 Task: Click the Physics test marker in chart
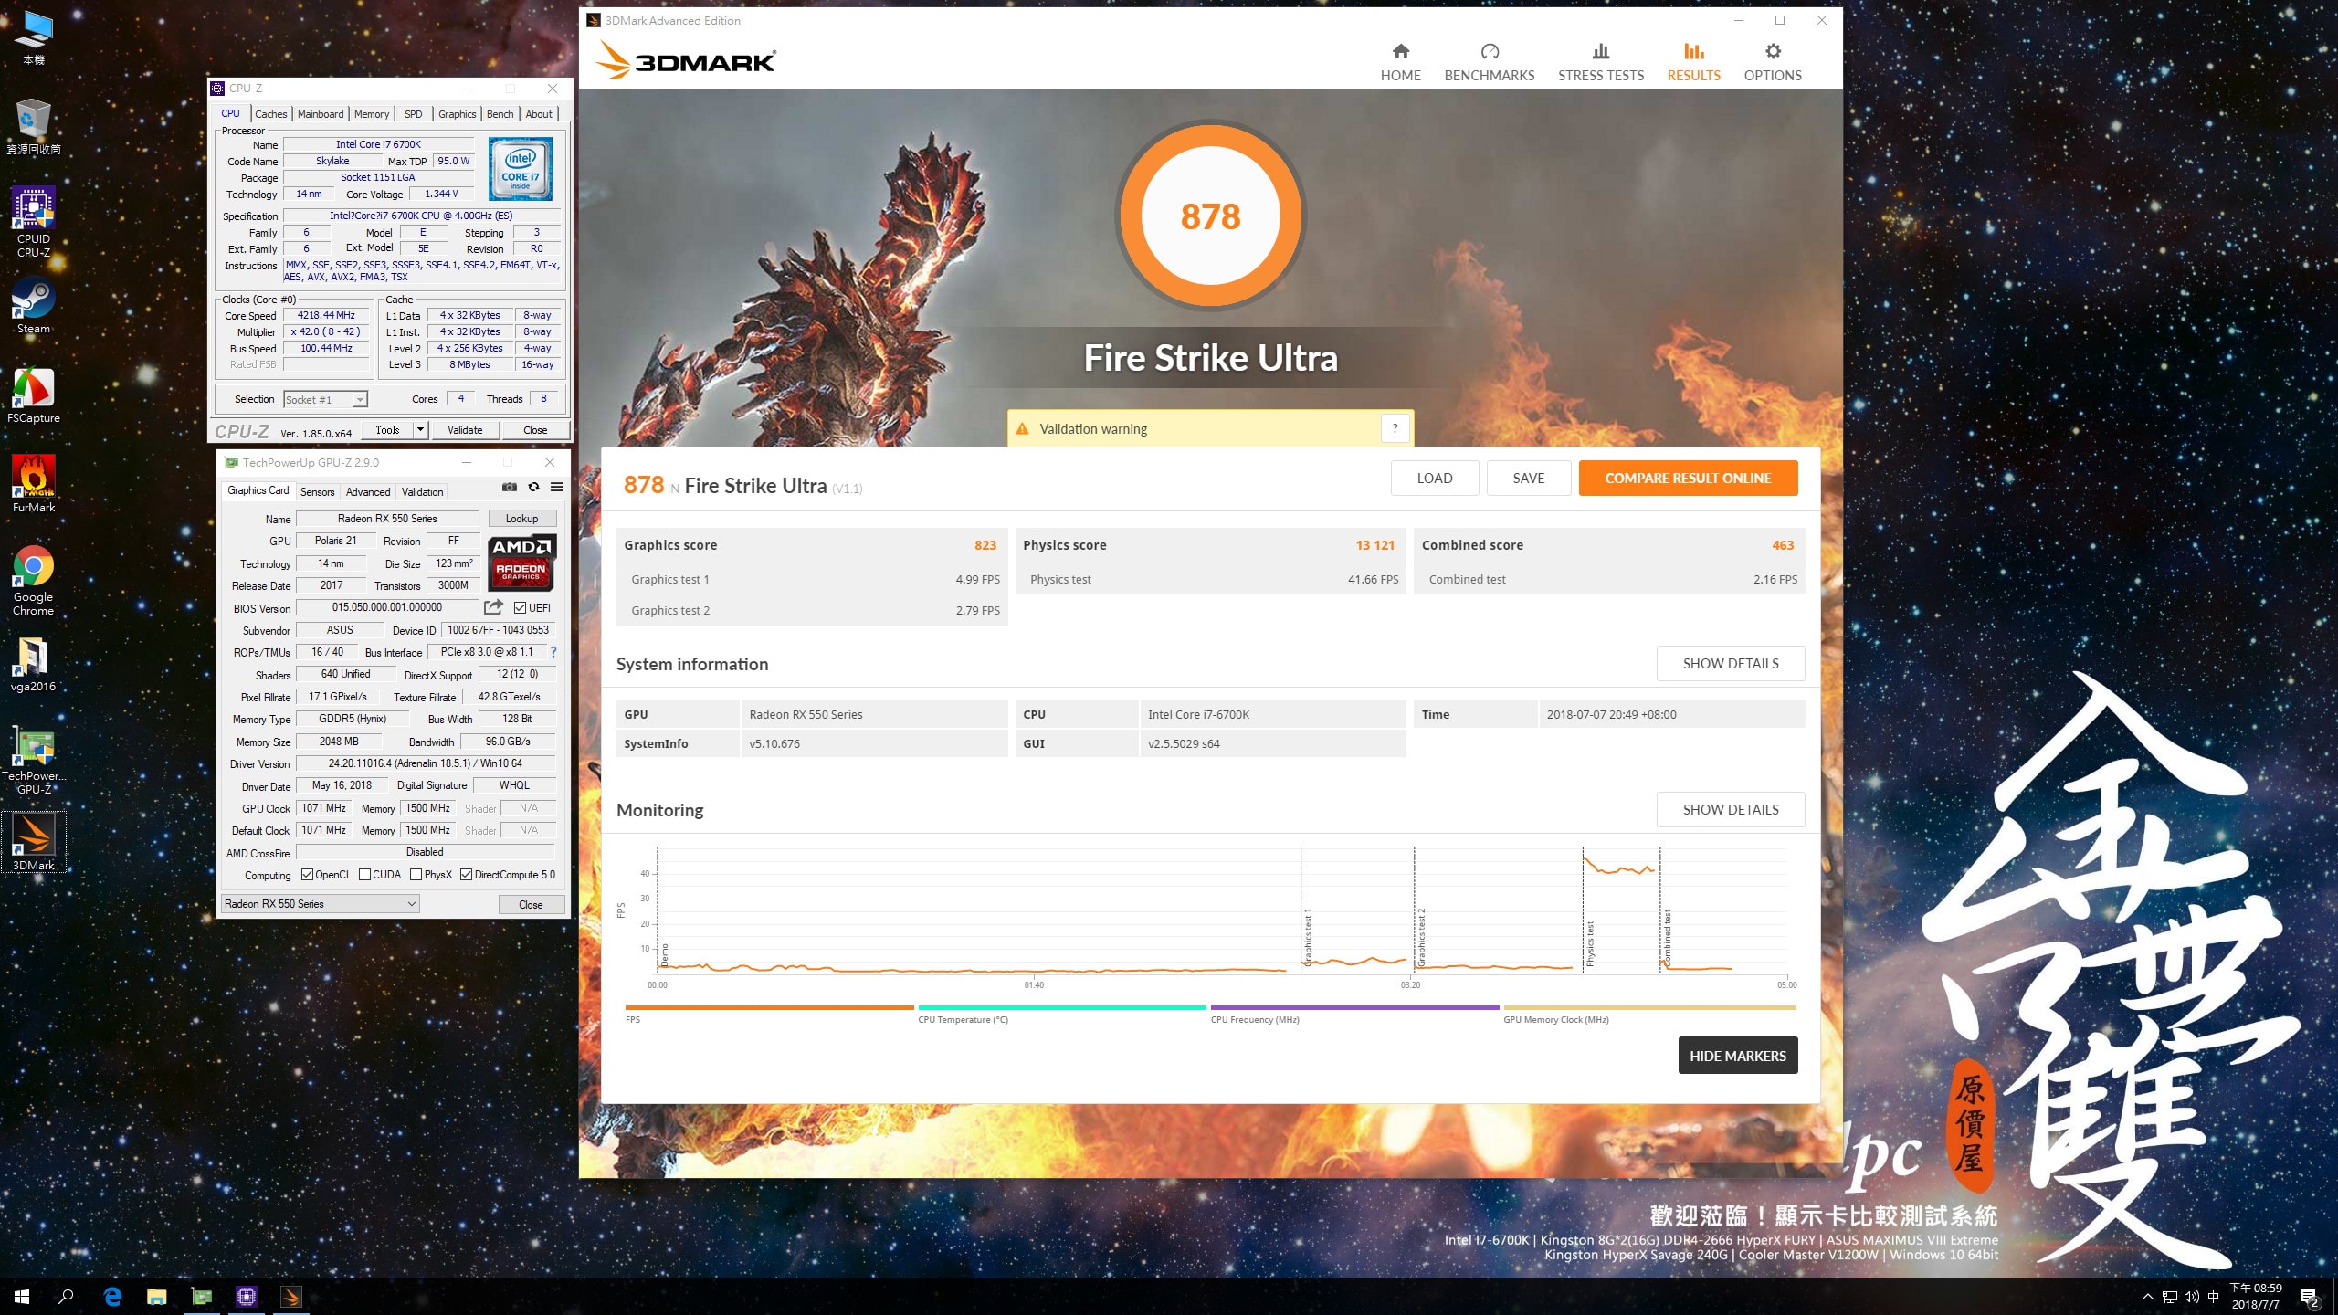1590,943
